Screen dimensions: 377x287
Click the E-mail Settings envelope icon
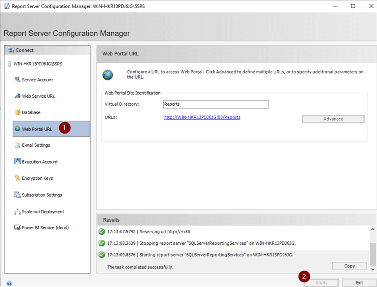[18, 145]
